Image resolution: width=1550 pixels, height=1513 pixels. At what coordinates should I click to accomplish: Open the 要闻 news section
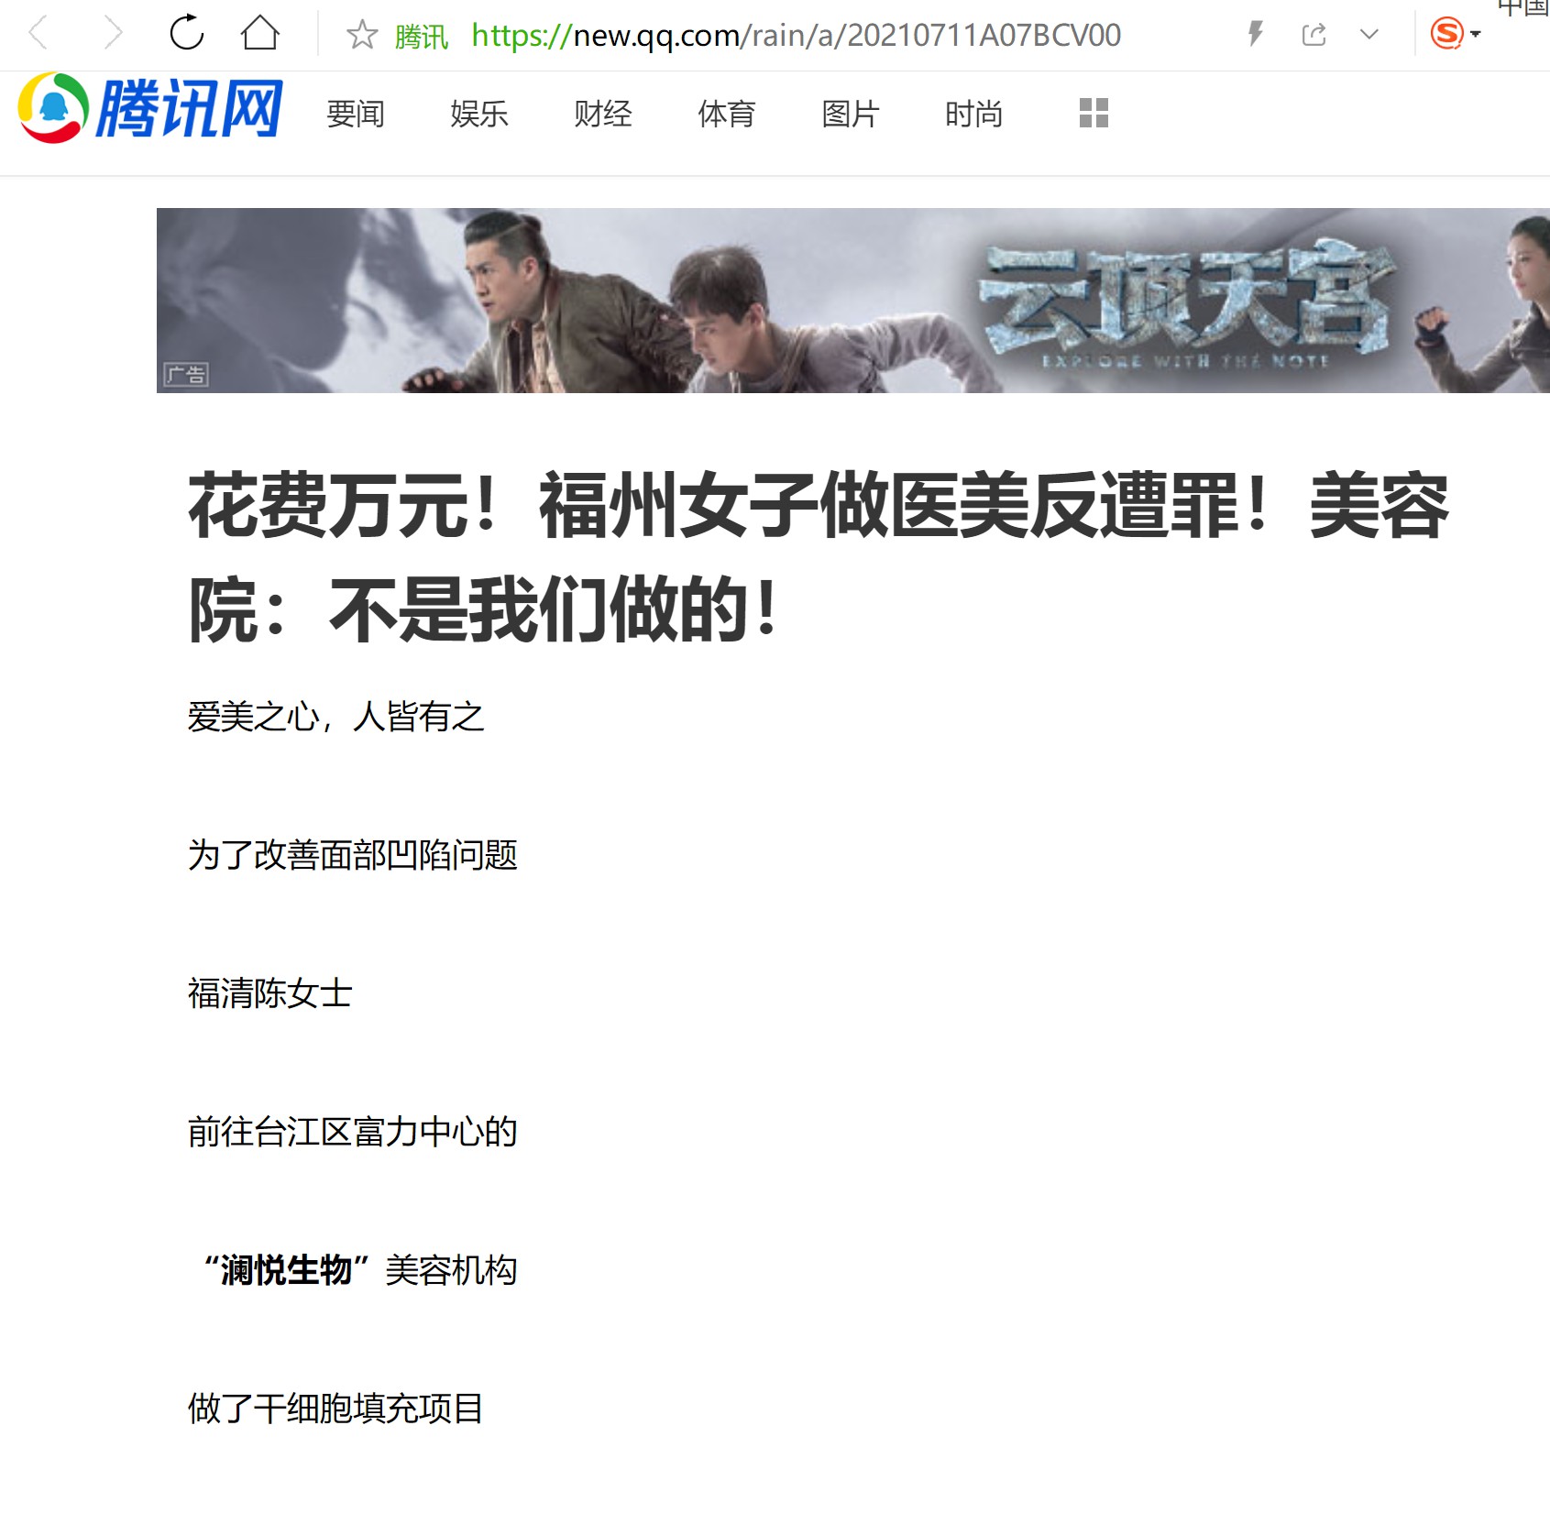tap(356, 115)
